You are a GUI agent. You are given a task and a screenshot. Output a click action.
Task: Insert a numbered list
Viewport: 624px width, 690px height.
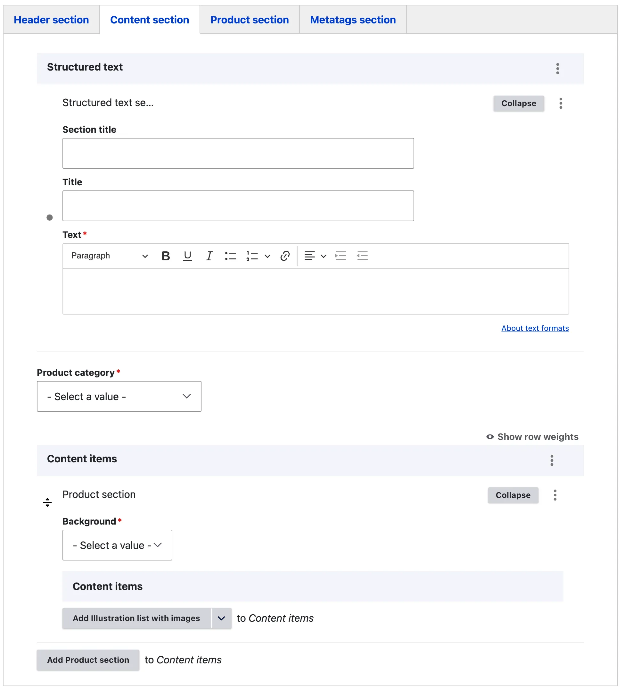click(x=252, y=256)
